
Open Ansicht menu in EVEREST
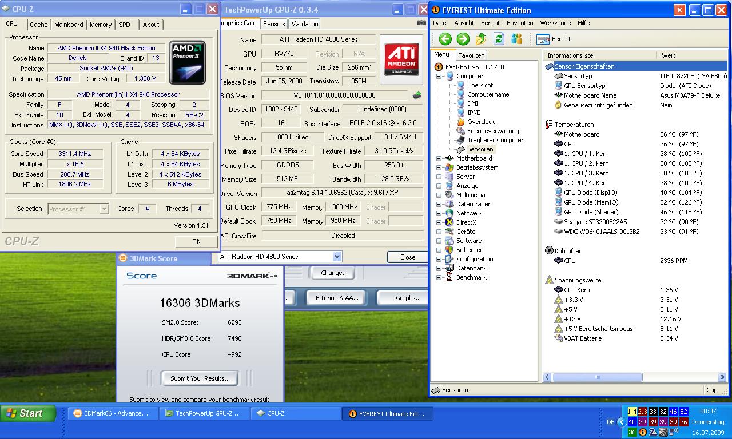(464, 23)
